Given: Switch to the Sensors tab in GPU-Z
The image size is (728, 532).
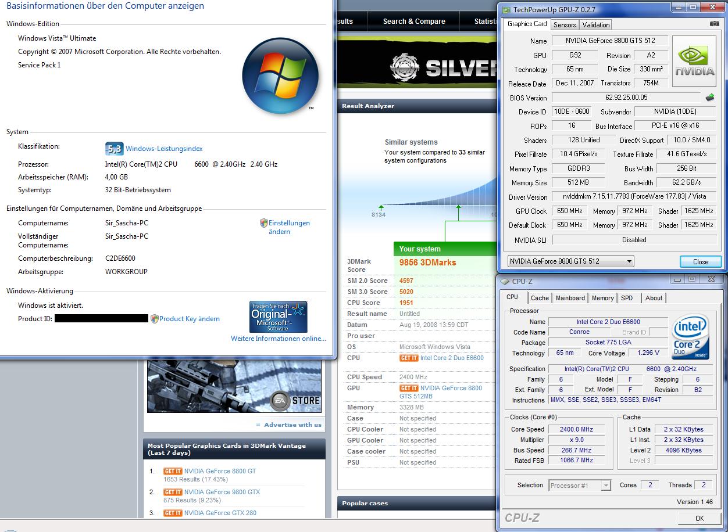Looking at the screenshot, I should tap(565, 24).
